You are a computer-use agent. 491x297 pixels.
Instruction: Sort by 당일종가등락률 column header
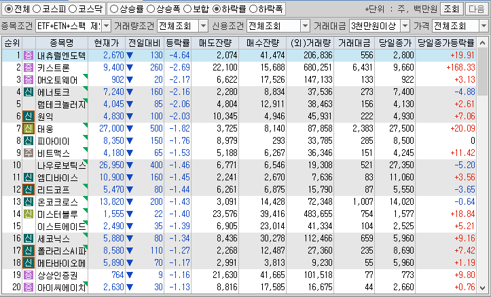(446, 43)
